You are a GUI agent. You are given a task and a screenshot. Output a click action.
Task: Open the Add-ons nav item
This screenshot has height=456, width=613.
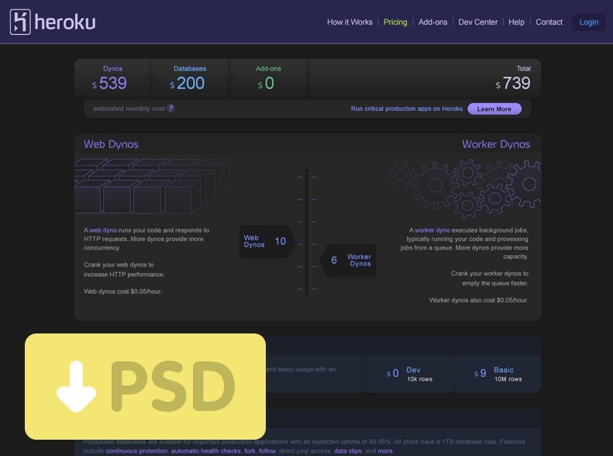(x=432, y=22)
